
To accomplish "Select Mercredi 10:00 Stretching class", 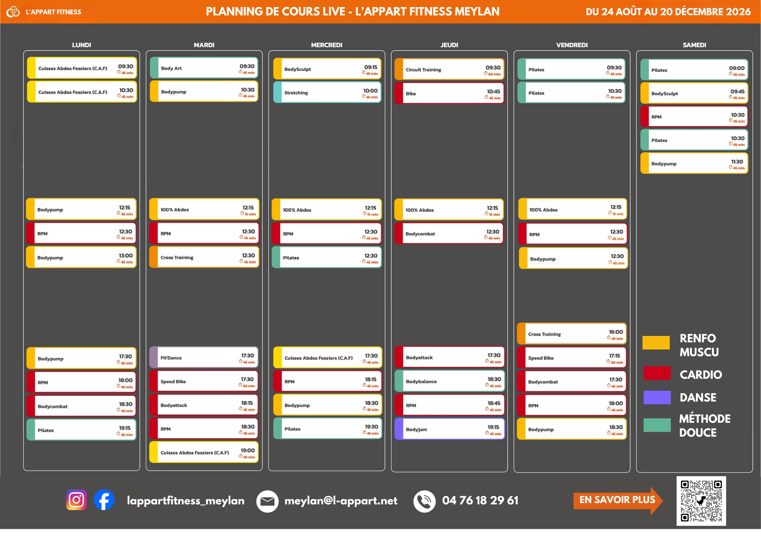I will click(327, 92).
